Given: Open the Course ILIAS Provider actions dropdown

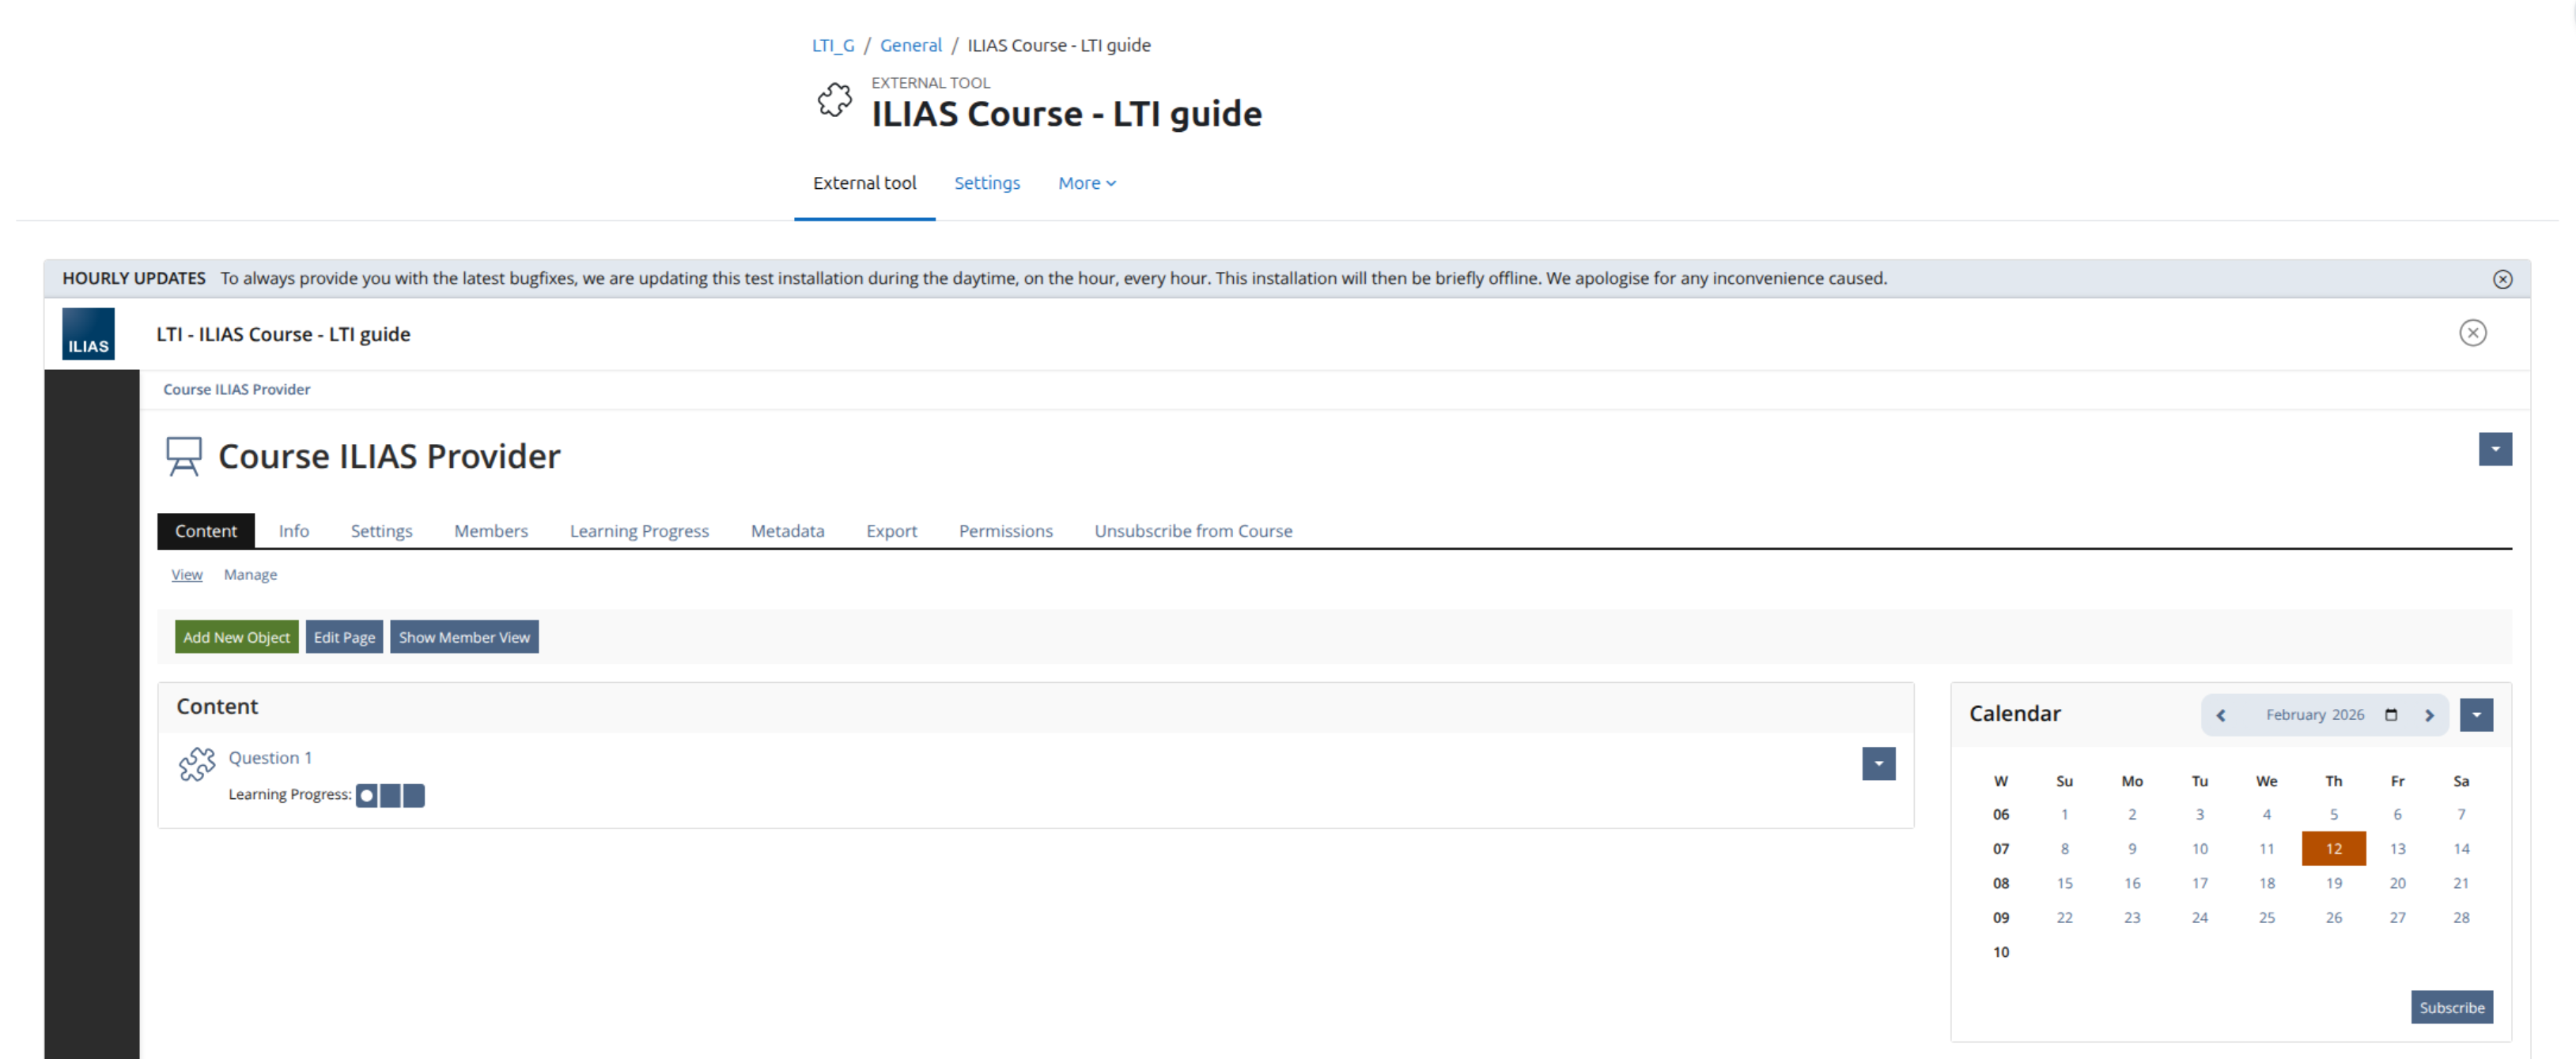Looking at the screenshot, I should pos(2495,450).
